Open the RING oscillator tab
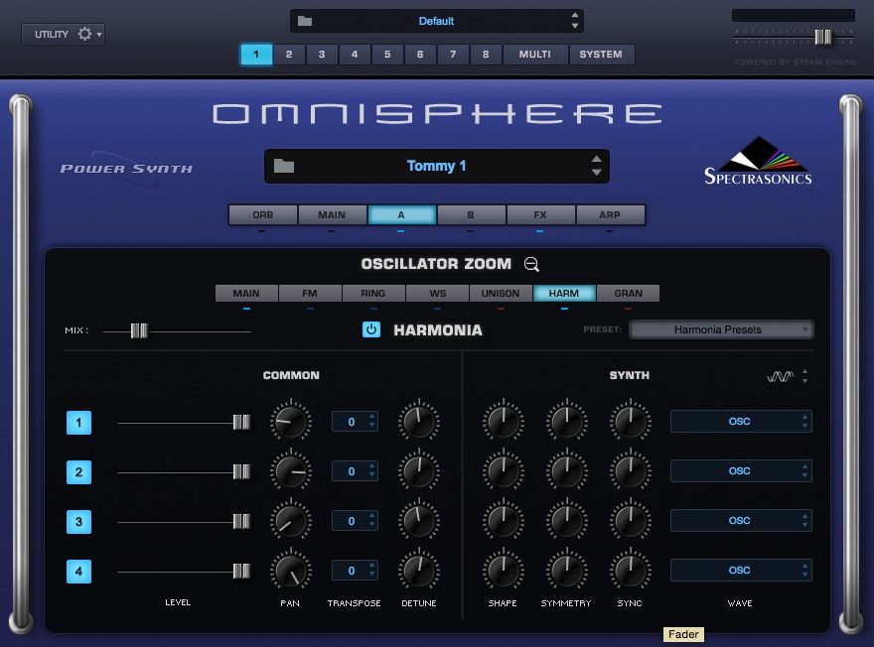The image size is (874, 647). point(373,294)
